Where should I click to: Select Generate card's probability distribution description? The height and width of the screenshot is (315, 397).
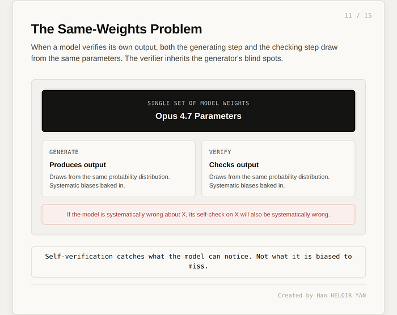point(109,181)
